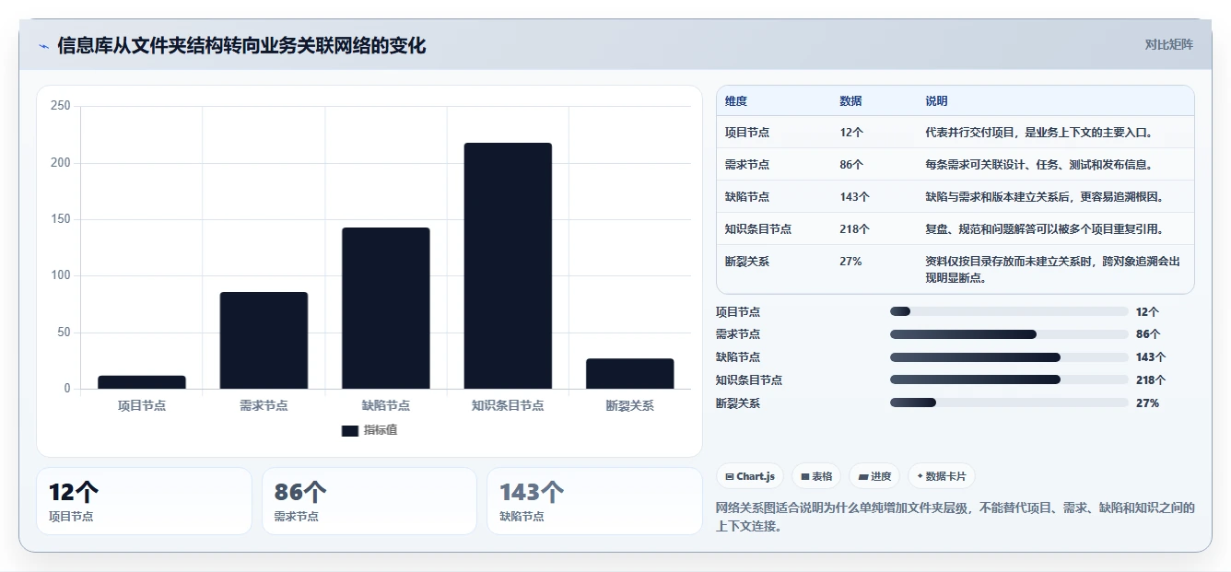Click description 资料仅按目录存放
1231x572 pixels.
tap(1052, 269)
